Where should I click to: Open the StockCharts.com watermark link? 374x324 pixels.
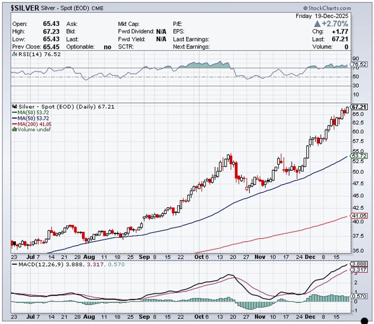tap(329, 8)
